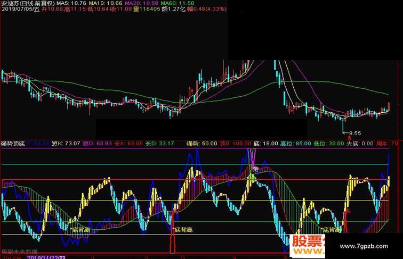Screen dimensions: 403x259
Task: Click the 大底: 0.00 parameter label
Action: click(360, 144)
